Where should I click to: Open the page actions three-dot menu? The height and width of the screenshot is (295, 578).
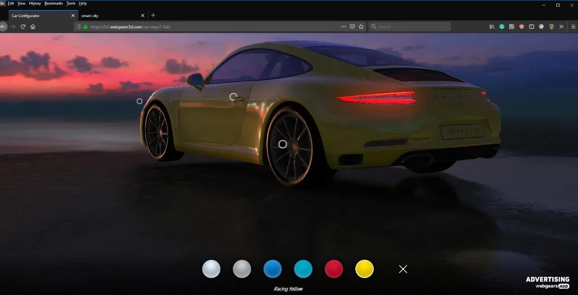(344, 27)
